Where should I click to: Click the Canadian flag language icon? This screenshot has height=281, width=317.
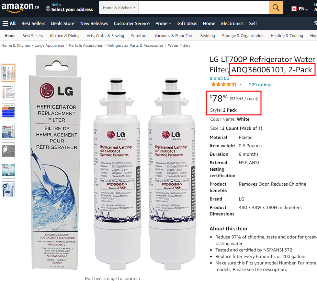pos(294,9)
